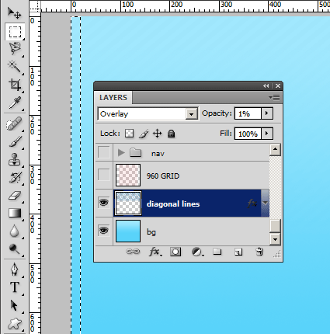
Task: Click the Fill value field
Action: coord(248,134)
